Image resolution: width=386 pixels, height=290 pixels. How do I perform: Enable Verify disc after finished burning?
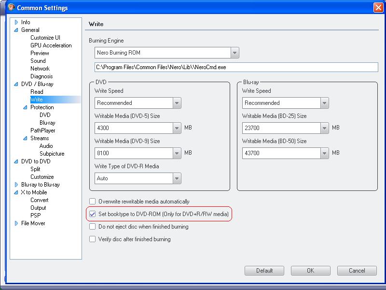[92, 239]
